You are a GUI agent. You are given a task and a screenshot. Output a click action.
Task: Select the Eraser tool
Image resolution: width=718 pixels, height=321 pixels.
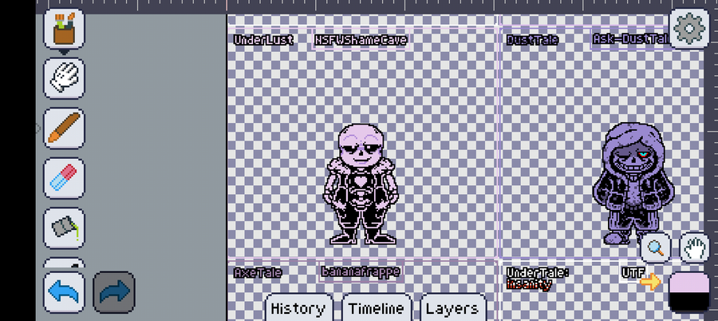tap(64, 178)
